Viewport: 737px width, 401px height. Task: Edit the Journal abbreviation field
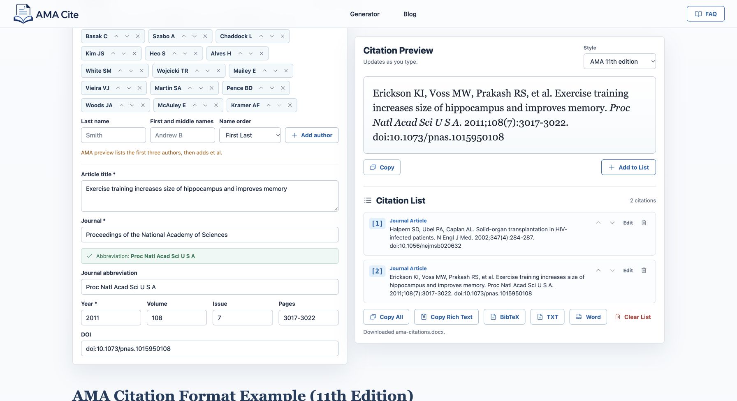pos(210,287)
